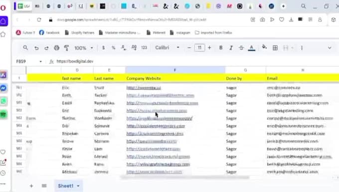Toggle italic formatting
The image size is (339, 192).
click(231, 48)
